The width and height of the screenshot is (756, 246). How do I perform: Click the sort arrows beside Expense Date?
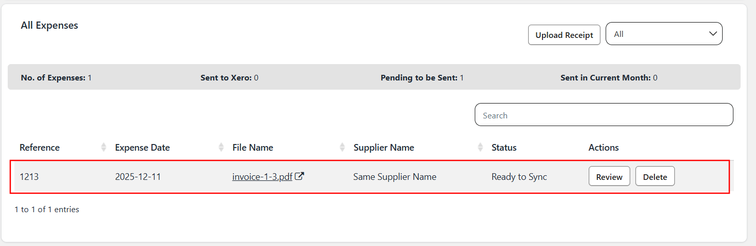(221, 148)
